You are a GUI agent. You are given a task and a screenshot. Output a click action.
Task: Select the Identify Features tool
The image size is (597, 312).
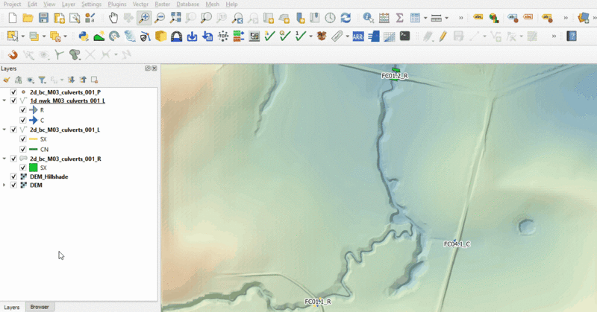368,18
